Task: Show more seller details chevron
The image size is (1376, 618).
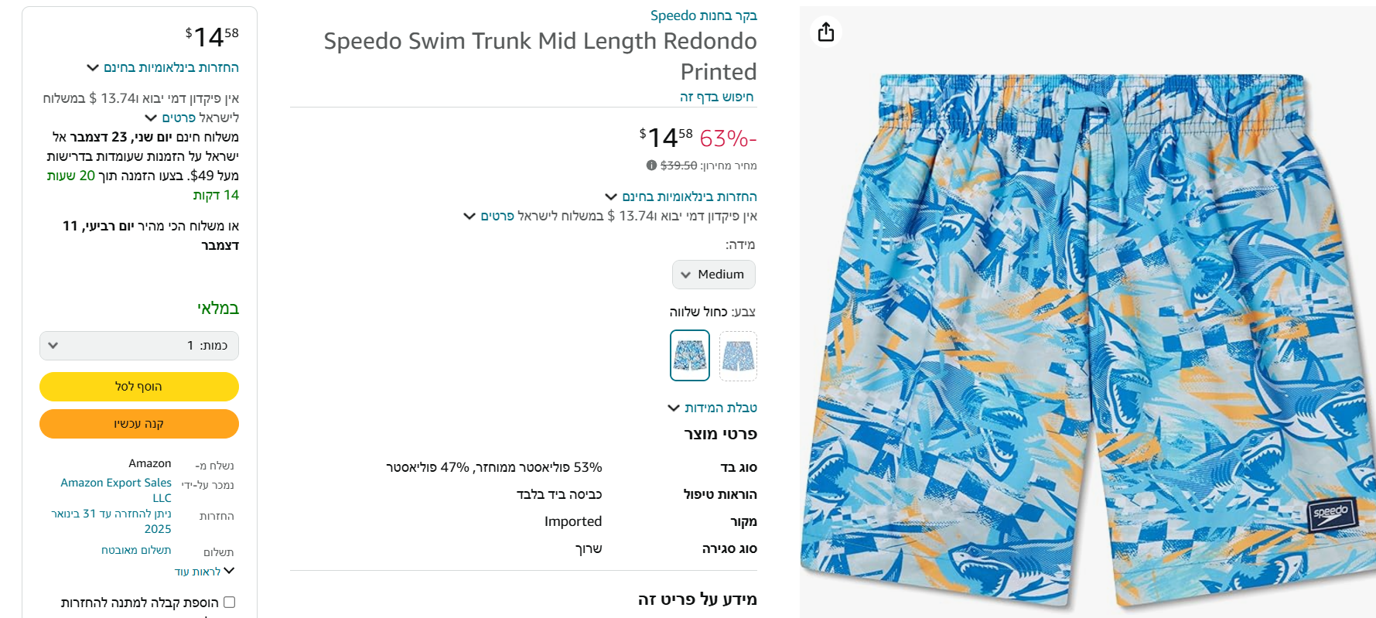Action: [204, 572]
